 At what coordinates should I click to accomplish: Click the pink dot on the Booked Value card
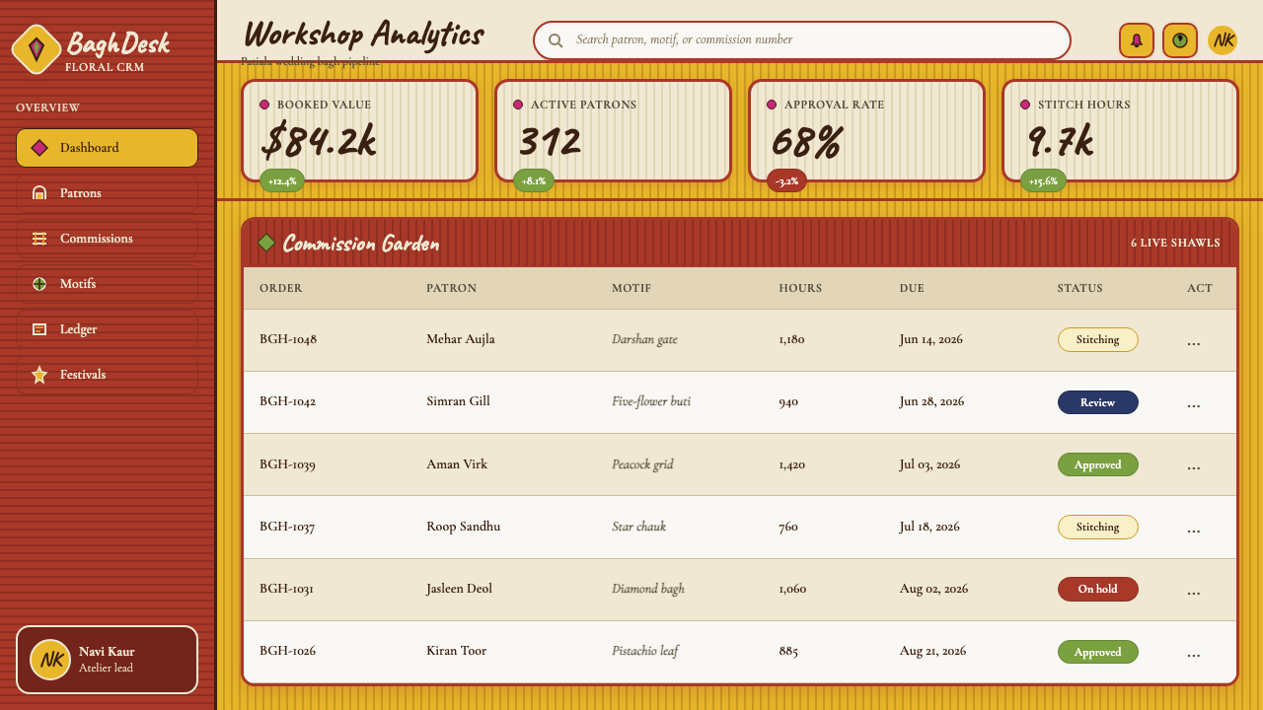click(x=264, y=105)
